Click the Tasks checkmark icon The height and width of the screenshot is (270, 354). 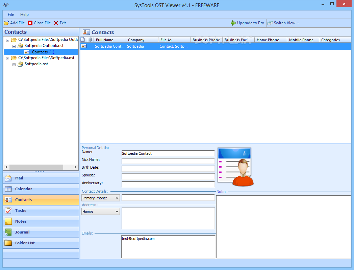pos(8,211)
